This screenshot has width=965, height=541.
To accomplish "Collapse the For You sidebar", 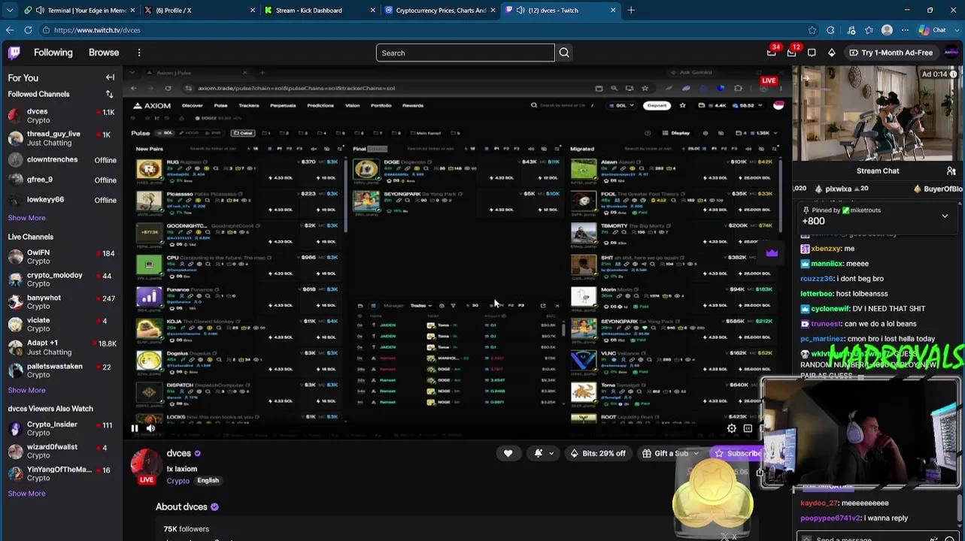I will pyautogui.click(x=110, y=77).
